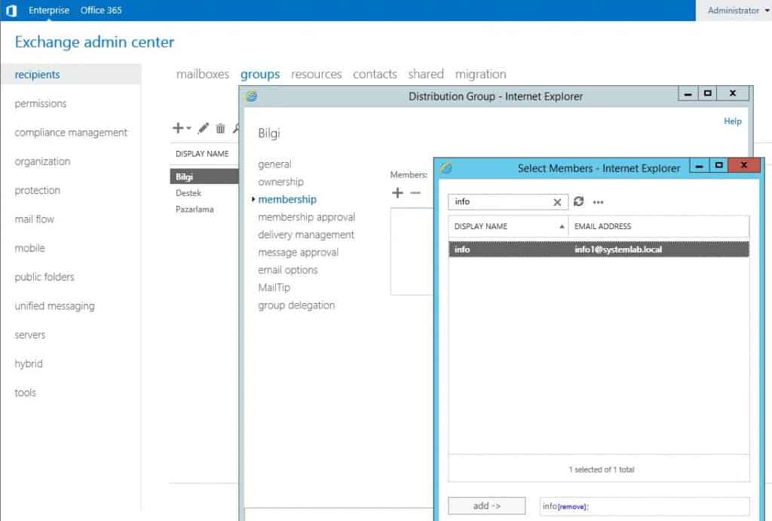Select delivery management in Distribution Group
772x521 pixels.
tap(306, 234)
